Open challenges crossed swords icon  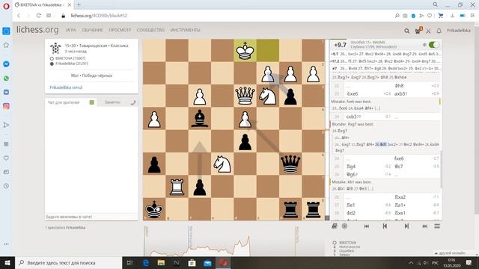428,31
